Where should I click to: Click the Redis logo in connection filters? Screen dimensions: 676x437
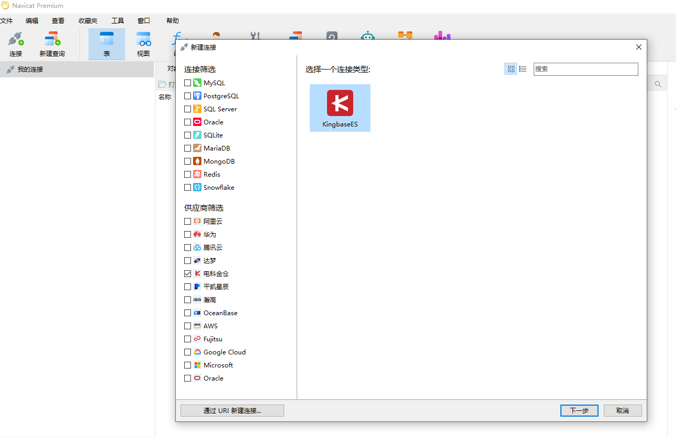point(197,174)
